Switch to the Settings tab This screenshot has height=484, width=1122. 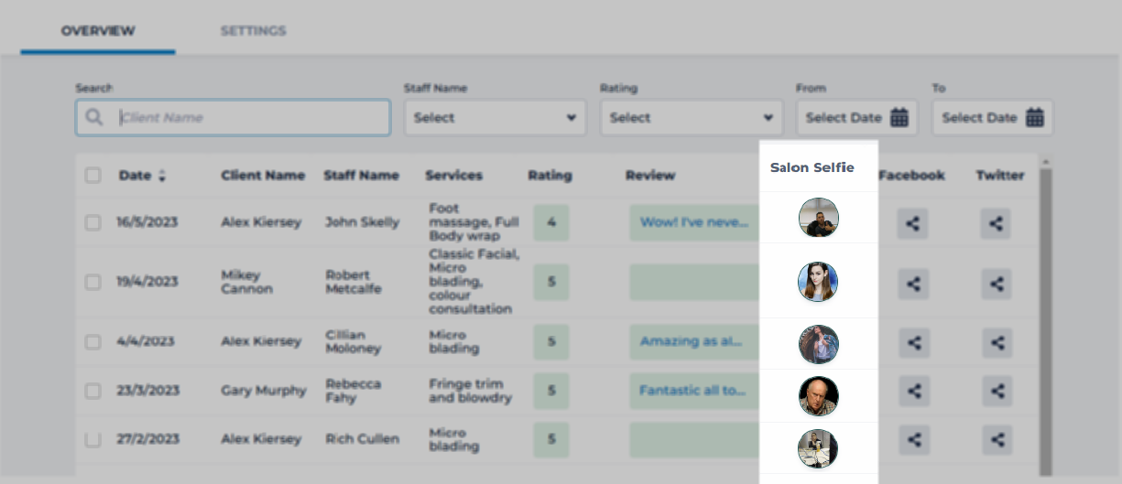click(x=253, y=30)
